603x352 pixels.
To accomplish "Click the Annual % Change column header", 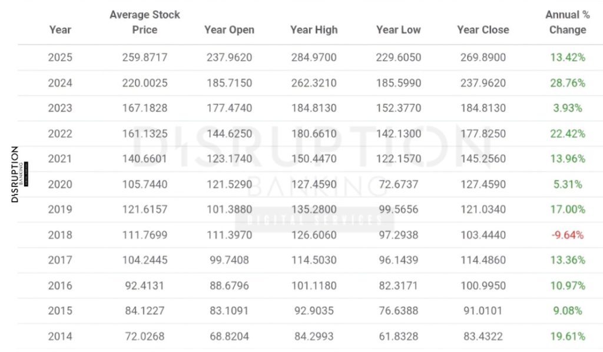I will point(567,22).
